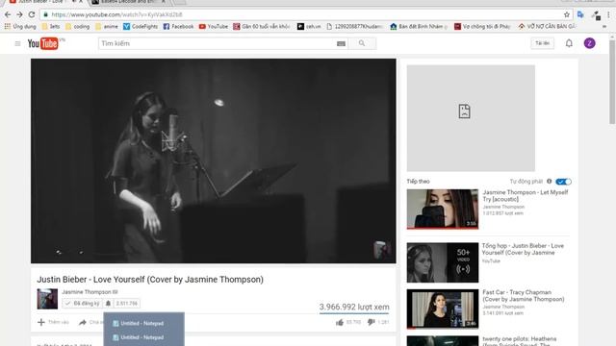This screenshot has width=616, height=346.
Task: Open the YouTube hamburger guide menu
Action: tap(17, 43)
